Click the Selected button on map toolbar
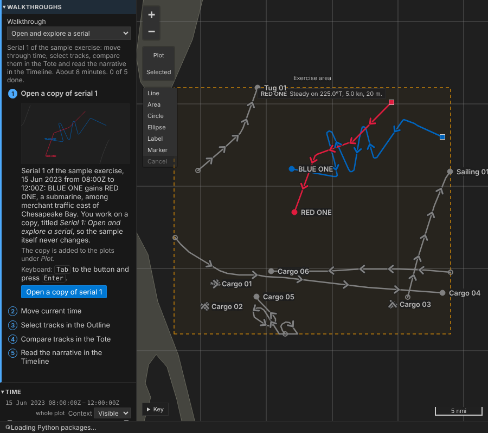The height and width of the screenshot is (433, 488). (159, 72)
